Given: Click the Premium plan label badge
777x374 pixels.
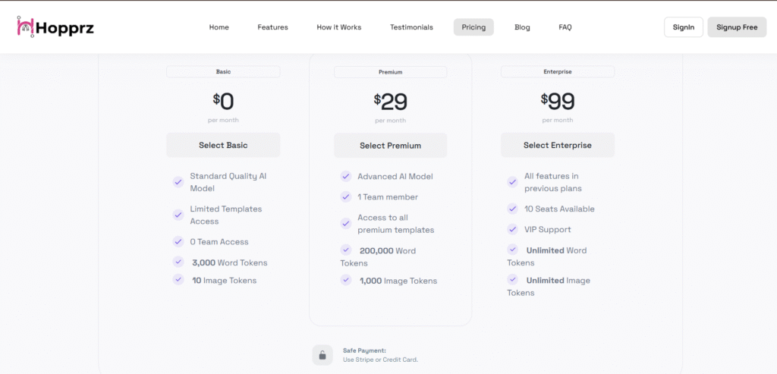Looking at the screenshot, I should (391, 72).
